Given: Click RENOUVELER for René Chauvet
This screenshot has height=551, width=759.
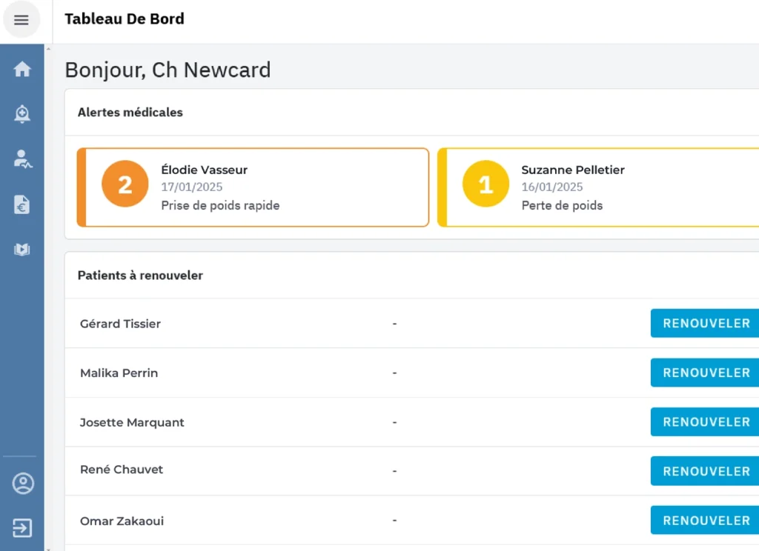Looking at the screenshot, I should 703,471.
